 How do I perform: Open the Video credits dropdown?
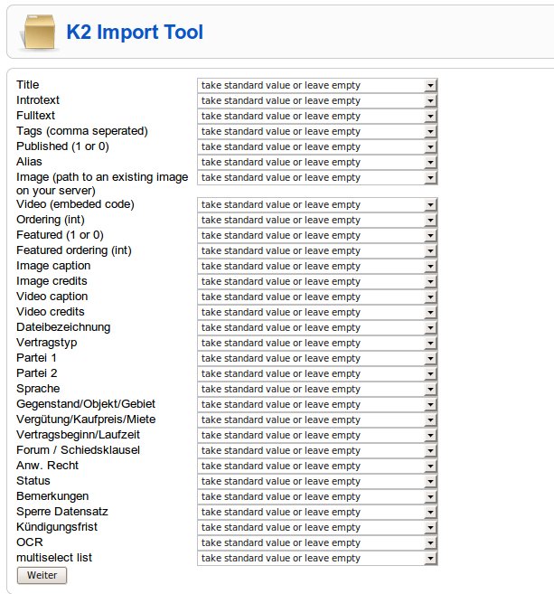tap(317, 312)
